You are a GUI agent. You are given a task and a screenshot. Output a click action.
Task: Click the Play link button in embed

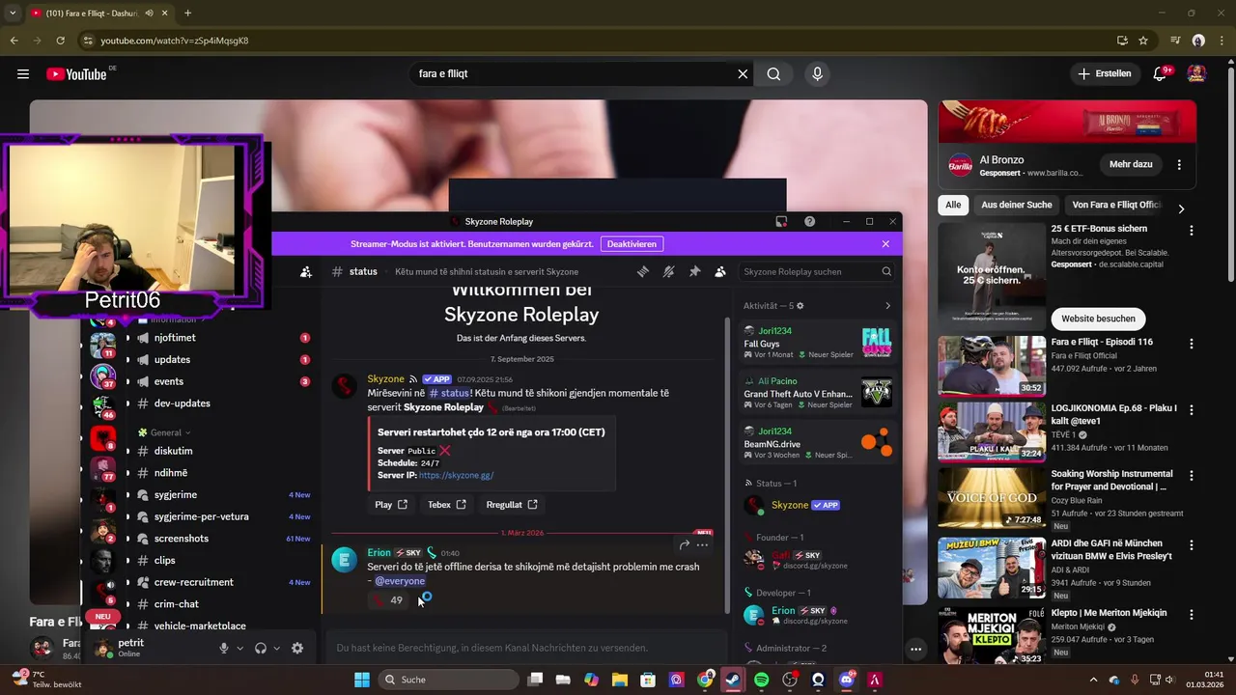point(391,505)
